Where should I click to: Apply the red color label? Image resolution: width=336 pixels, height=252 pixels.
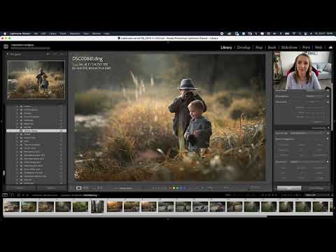click(x=170, y=188)
